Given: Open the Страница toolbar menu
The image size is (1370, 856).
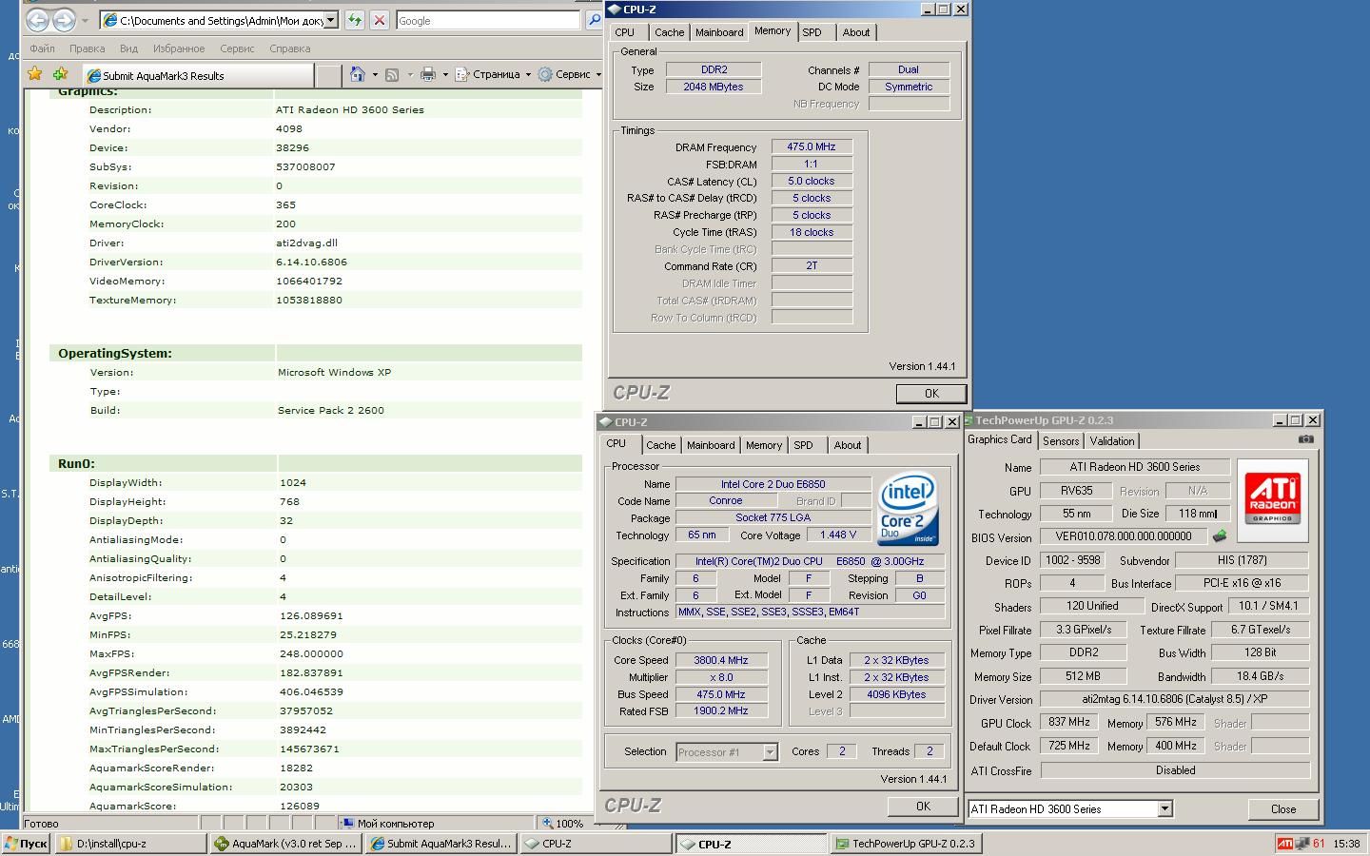Looking at the screenshot, I should pyautogui.click(x=492, y=74).
